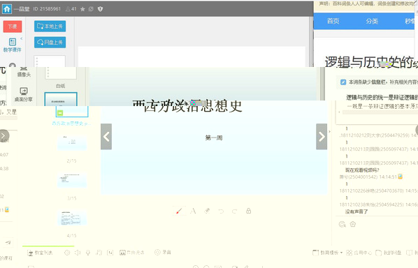Open the 教具模板 dropdown in bottom bar
418x268 pixels.
[327, 253]
